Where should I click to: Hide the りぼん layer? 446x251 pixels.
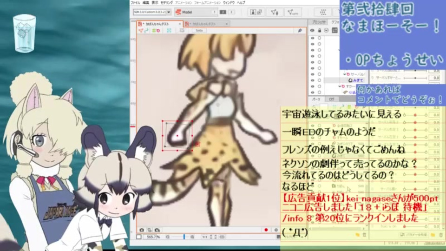pyautogui.click(x=313, y=92)
